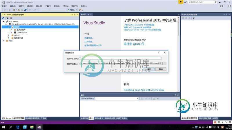This screenshot has height=130, width=232.
Task: Show hidden system tray icons
Action: (193, 127)
